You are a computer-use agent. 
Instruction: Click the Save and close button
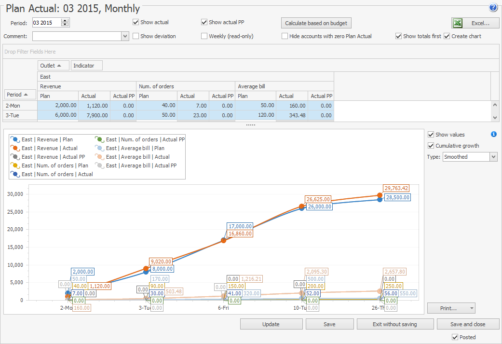pyautogui.click(x=467, y=324)
